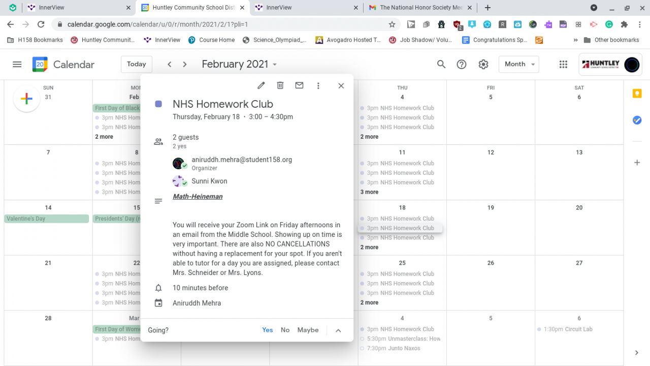Open the Calendar main menu hamburger
Viewport: 650px width, 366px height.
pyautogui.click(x=17, y=65)
